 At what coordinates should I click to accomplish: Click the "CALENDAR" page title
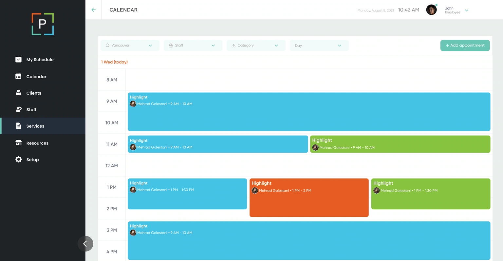(x=123, y=10)
